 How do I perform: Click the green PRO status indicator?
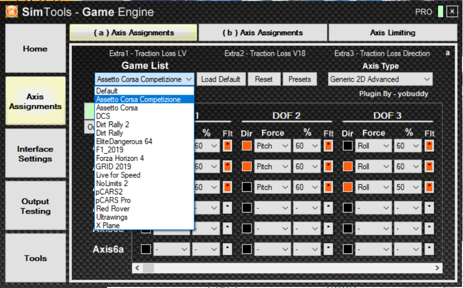point(440,12)
